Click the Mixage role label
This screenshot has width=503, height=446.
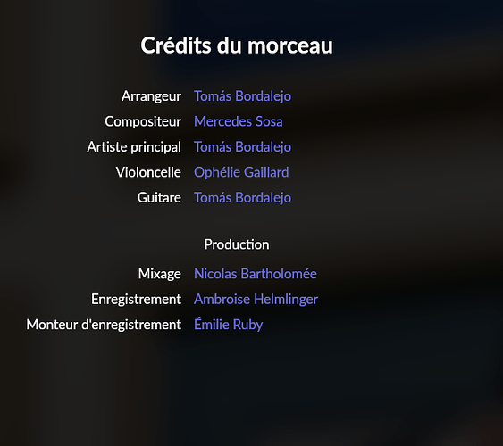[159, 274]
